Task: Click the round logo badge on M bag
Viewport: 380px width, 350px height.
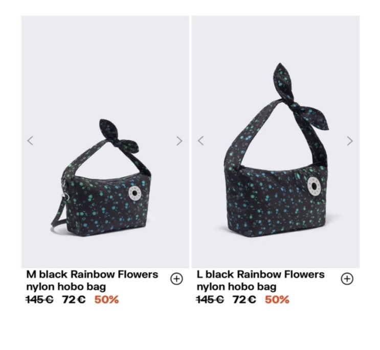Action: tap(135, 194)
